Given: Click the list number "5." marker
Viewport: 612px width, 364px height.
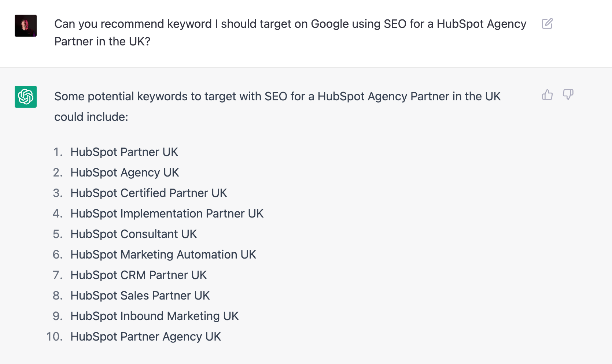Looking at the screenshot, I should [58, 234].
